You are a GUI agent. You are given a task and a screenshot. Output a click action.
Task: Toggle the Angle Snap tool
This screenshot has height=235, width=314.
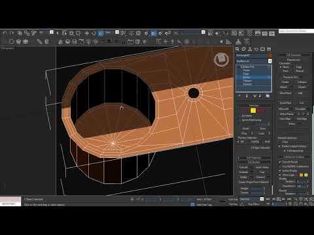tap(154, 33)
